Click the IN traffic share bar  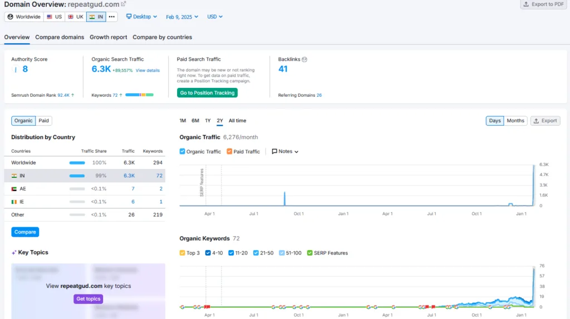tap(77, 176)
